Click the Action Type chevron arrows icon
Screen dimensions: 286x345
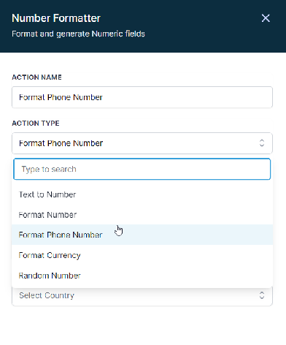point(262,143)
